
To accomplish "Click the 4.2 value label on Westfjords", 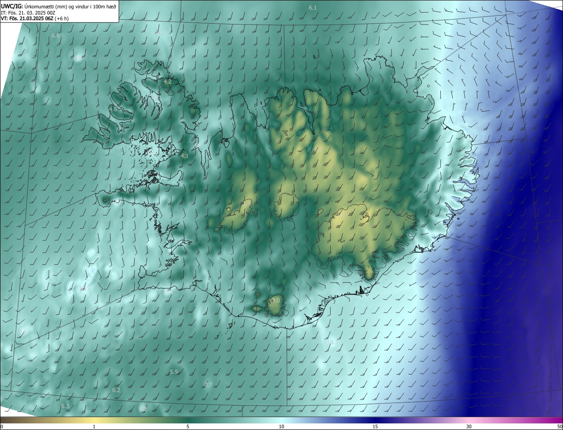I will point(168,81).
